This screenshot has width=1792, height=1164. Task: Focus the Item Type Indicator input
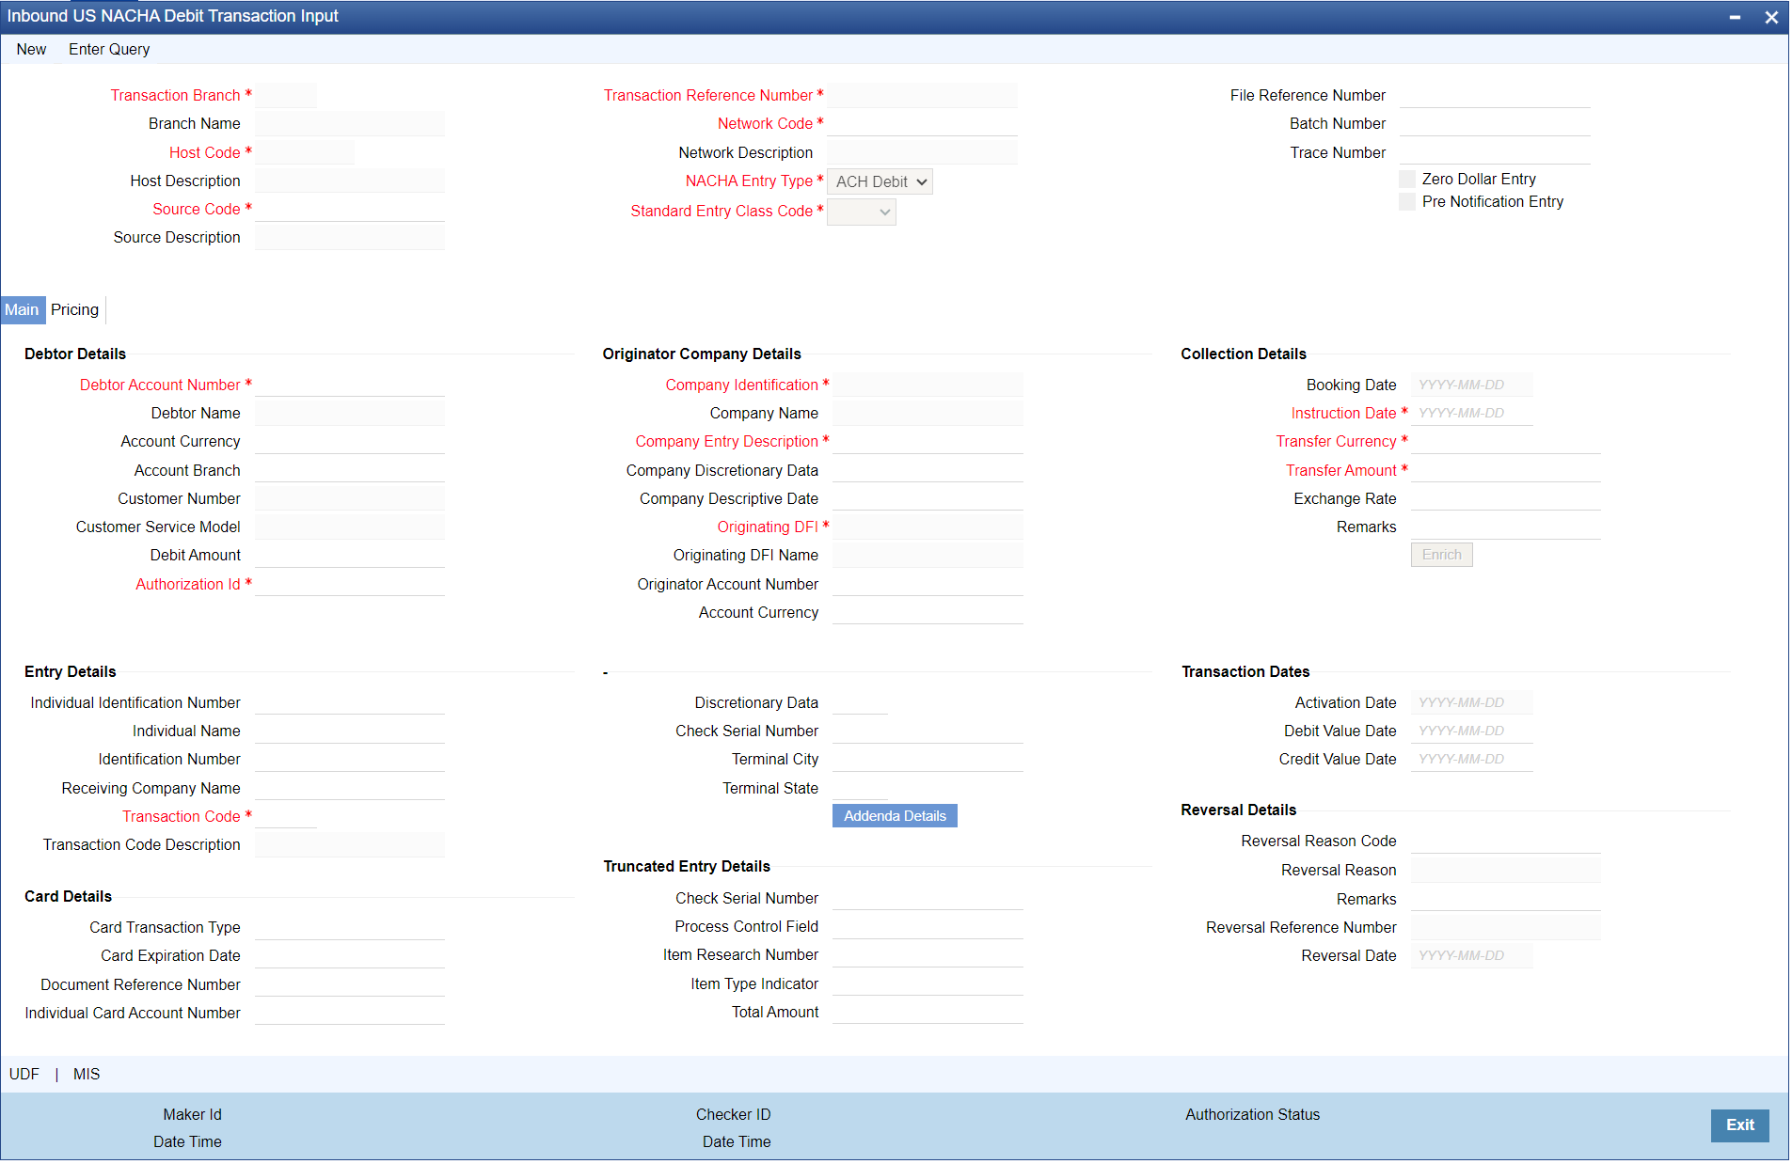(x=928, y=983)
